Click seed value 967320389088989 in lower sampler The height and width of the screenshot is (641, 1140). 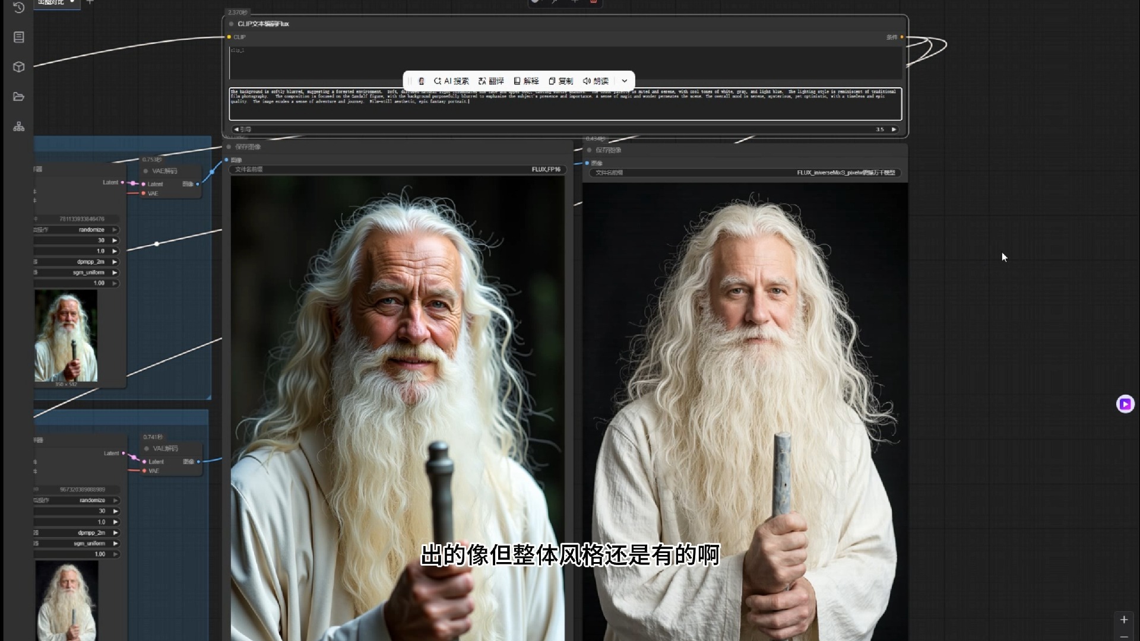click(82, 490)
